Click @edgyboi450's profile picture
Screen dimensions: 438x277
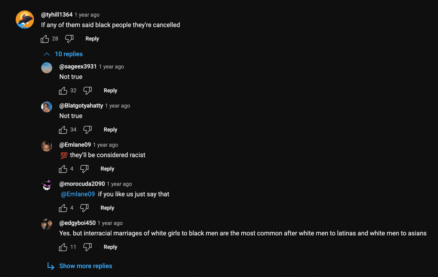coord(47,224)
